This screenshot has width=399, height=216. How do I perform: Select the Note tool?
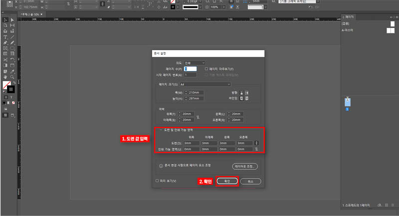5,71
